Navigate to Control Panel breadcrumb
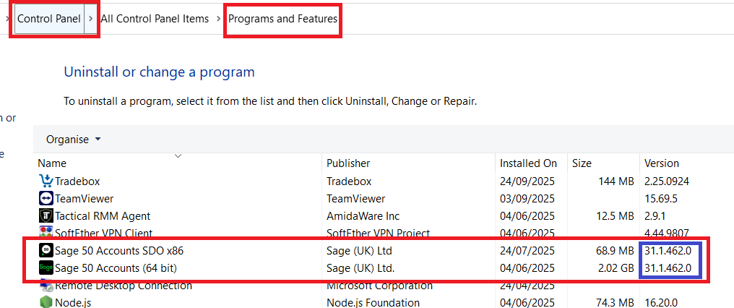 (x=48, y=19)
